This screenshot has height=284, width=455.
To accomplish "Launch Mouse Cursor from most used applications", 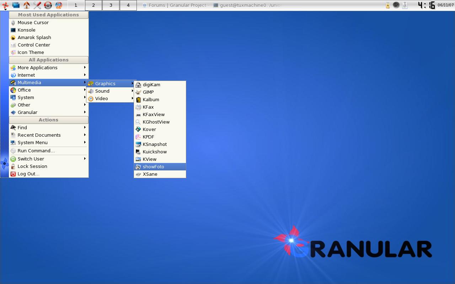I will [49, 22].
